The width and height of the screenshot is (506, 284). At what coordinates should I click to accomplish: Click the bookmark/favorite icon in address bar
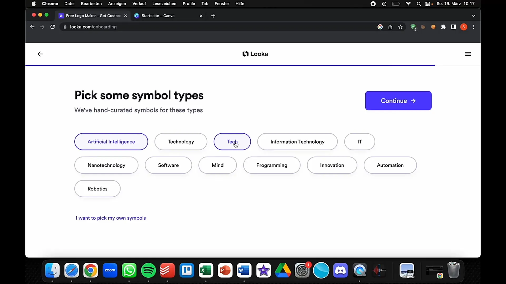click(x=400, y=27)
